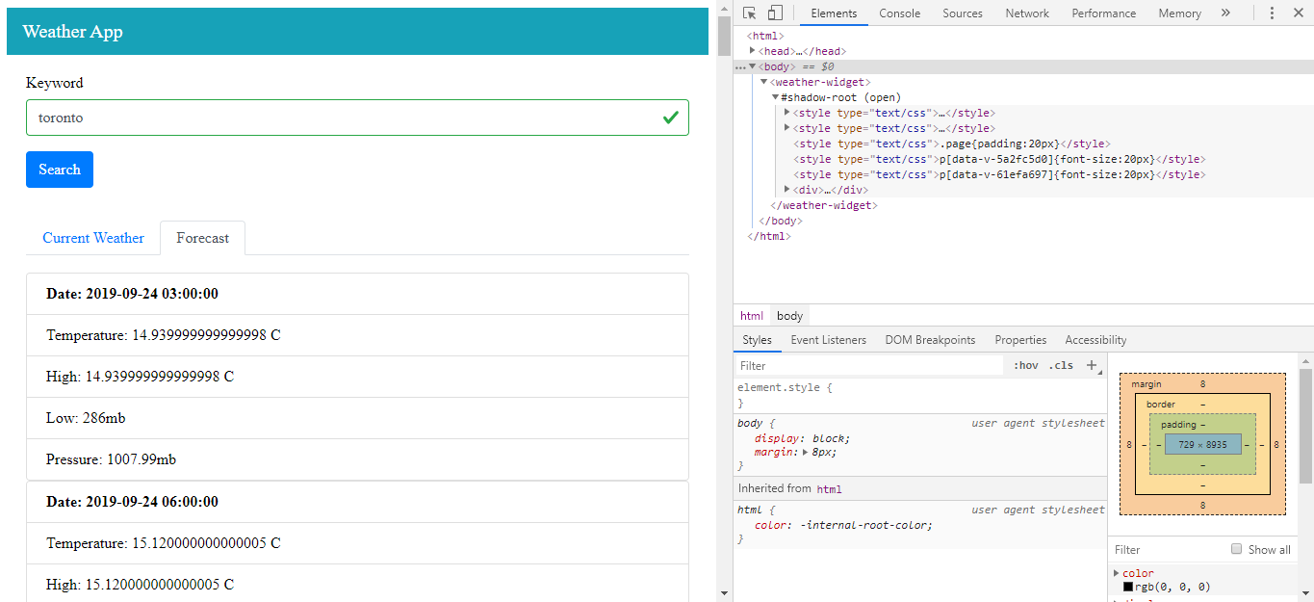Image resolution: width=1314 pixels, height=602 pixels.
Task: Click the Search button
Action: click(60, 170)
